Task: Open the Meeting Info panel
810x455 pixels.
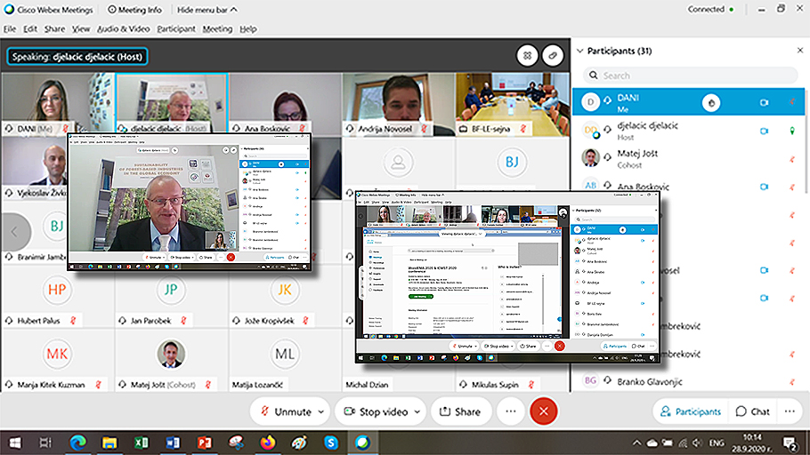Action: point(134,9)
